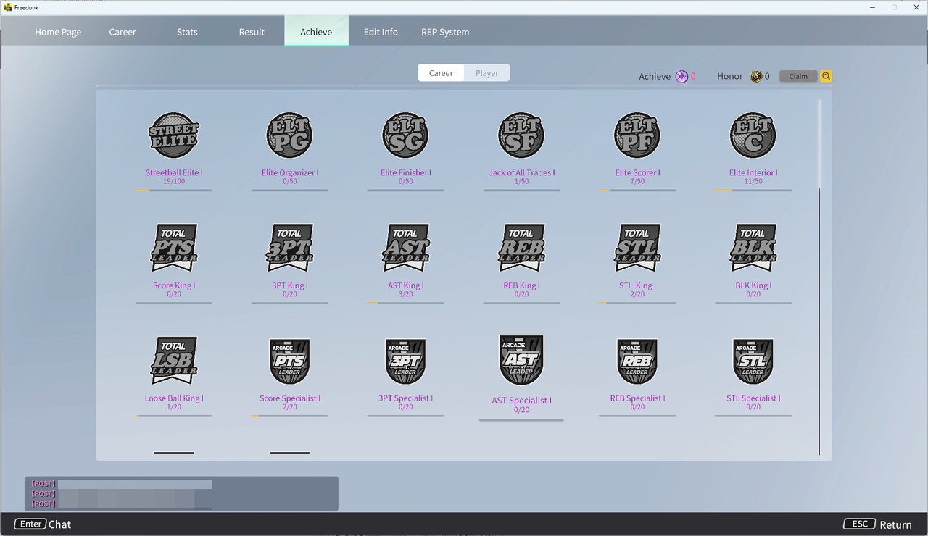
Task: Click the "Streetball Elite I" label
Action: 174,173
